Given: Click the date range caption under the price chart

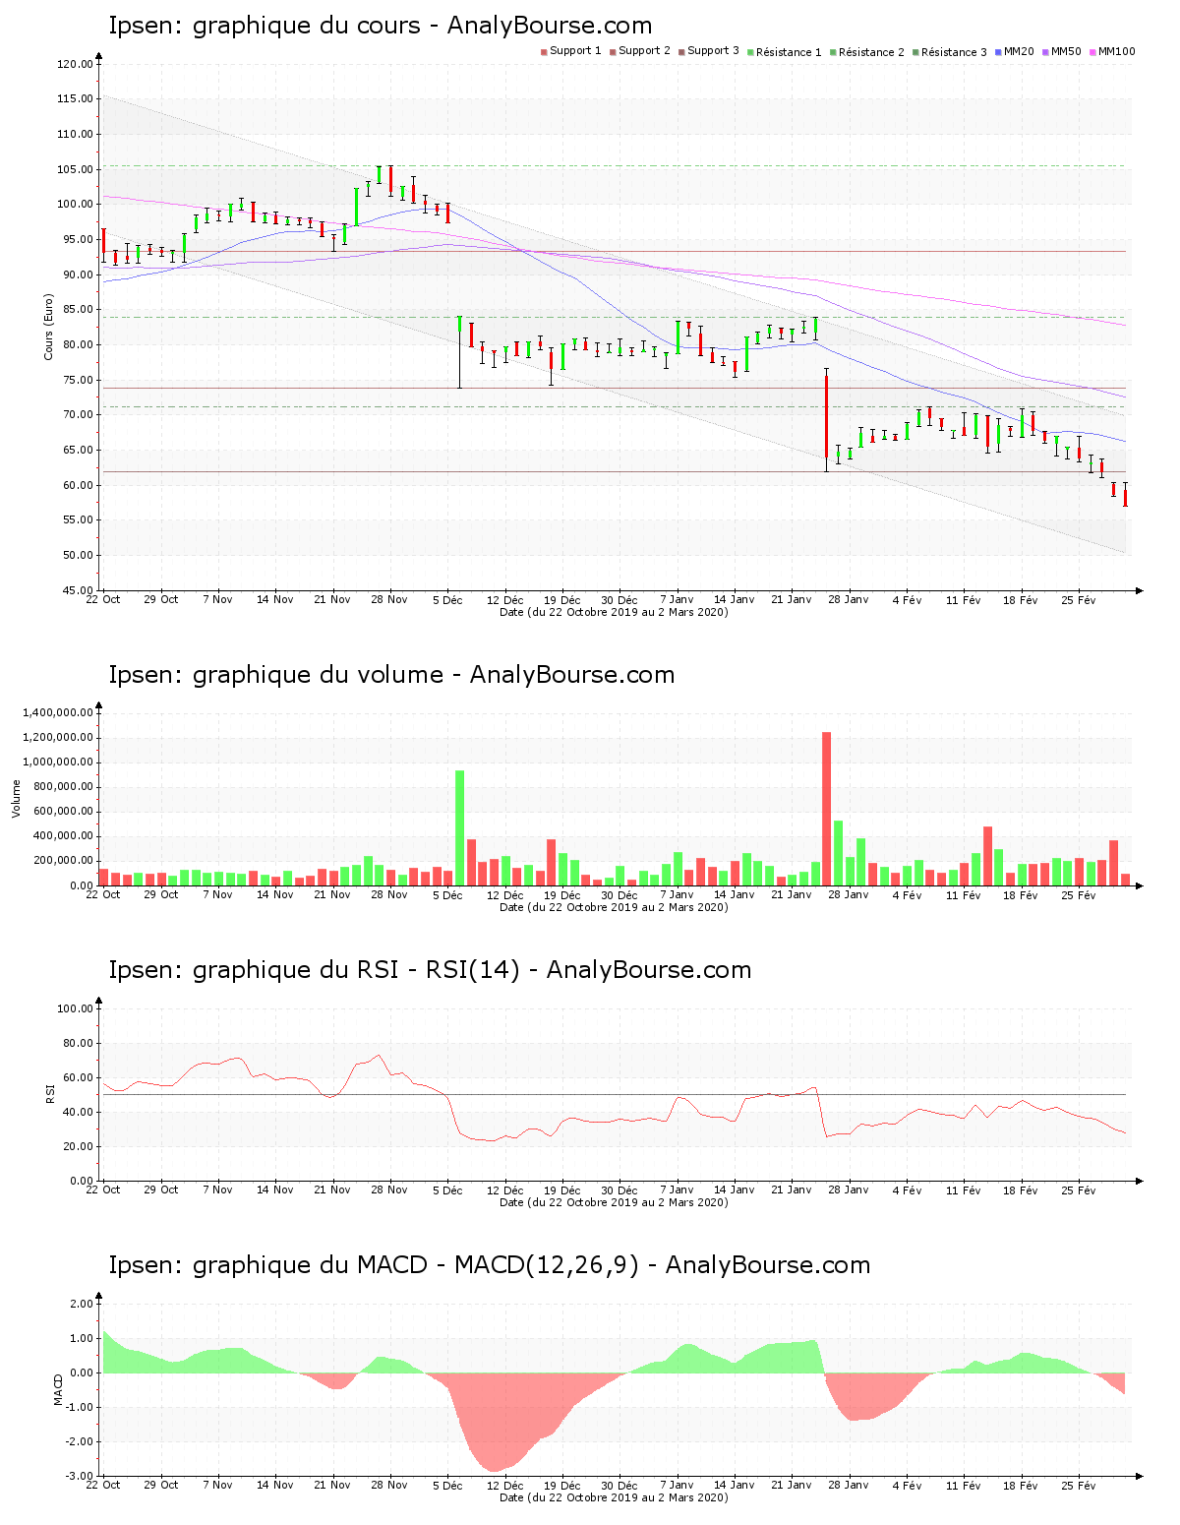Looking at the screenshot, I should point(614,612).
